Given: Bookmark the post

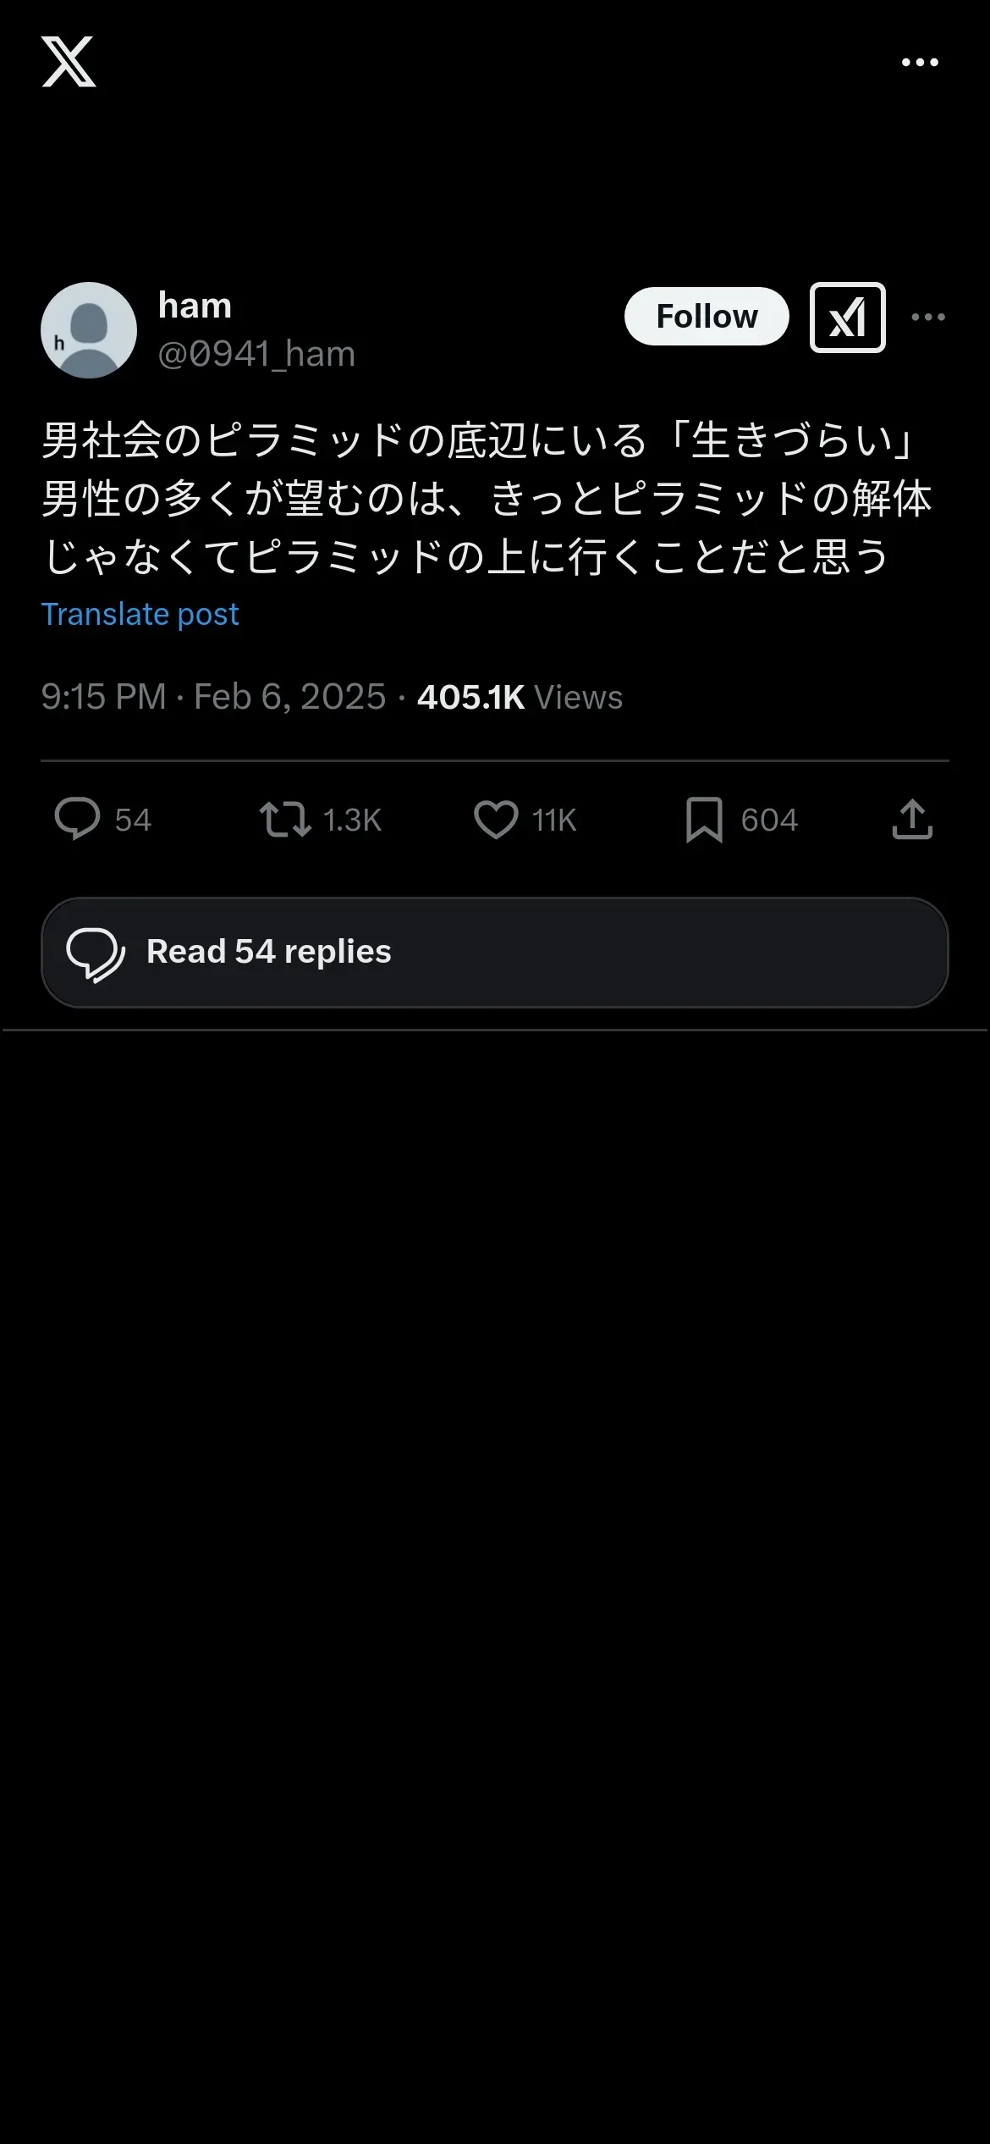Looking at the screenshot, I should coord(704,820).
